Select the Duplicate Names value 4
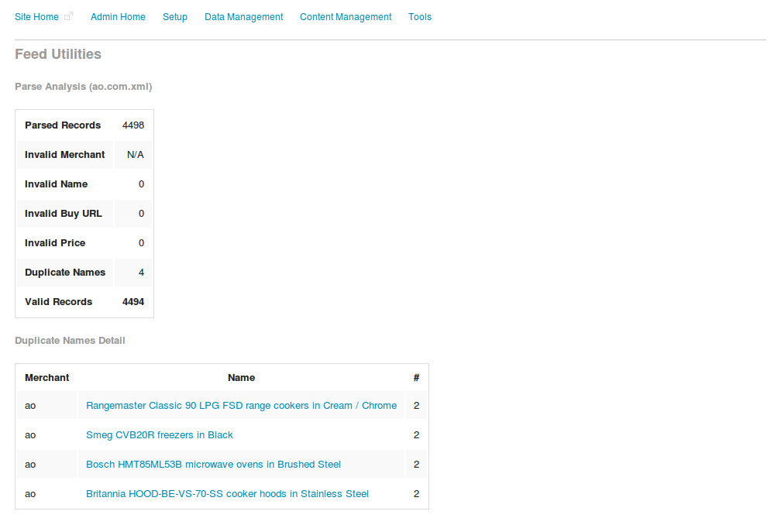Viewport: 781px width, 525px height. [x=142, y=273]
